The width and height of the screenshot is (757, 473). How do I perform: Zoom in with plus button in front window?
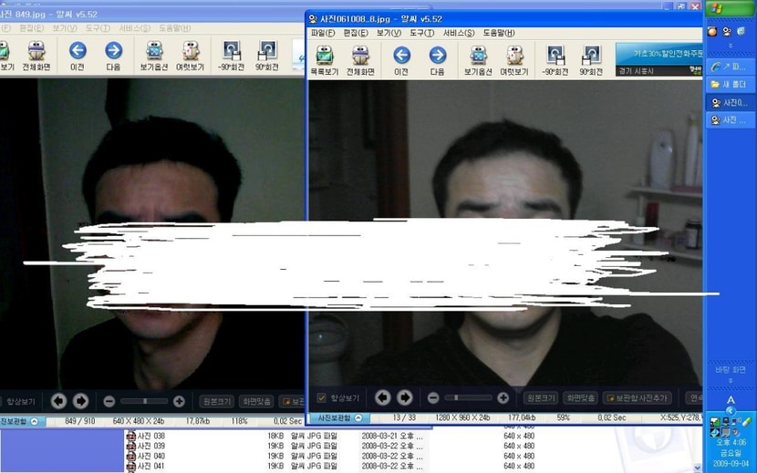503,397
